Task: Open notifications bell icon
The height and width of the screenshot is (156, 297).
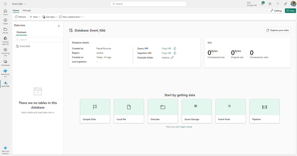Action: click(262, 4)
